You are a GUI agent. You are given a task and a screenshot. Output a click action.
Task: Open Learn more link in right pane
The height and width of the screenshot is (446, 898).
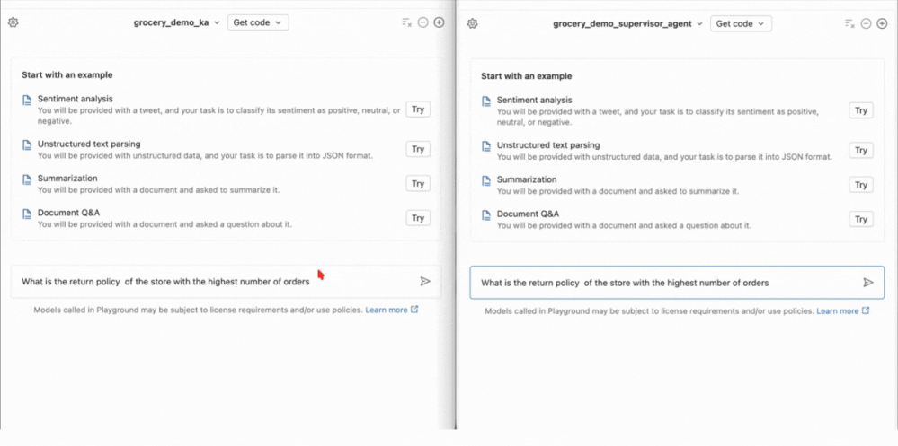click(x=843, y=311)
